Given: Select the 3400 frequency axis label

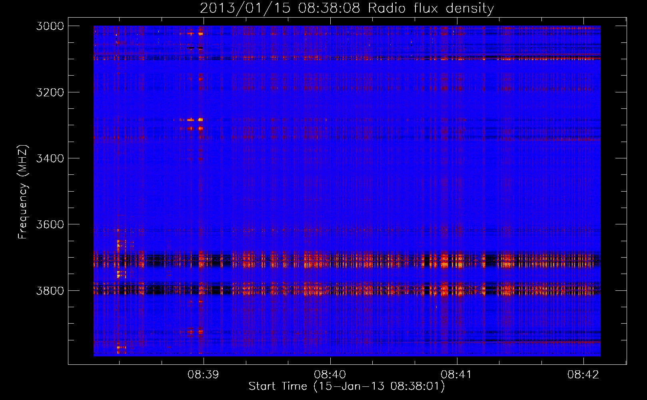Looking at the screenshot, I should click(x=50, y=158).
